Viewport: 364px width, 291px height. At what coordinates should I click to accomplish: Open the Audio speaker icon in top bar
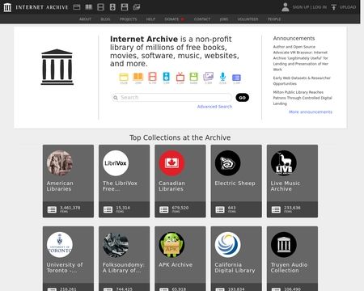pyautogui.click(x=112, y=7)
